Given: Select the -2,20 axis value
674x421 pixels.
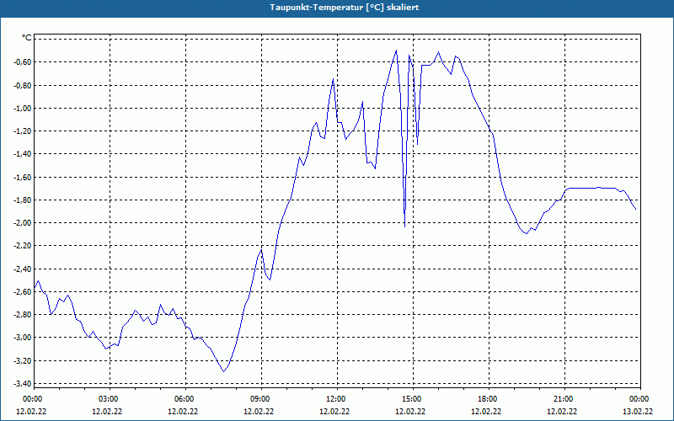Looking at the screenshot, I should tap(23, 246).
